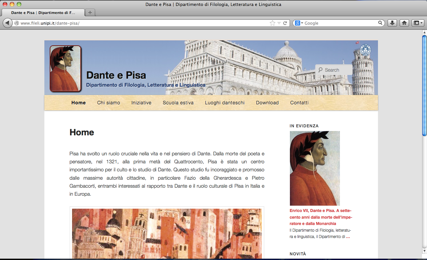Open the bookmarks menu button
427x260 pixels.
click(x=418, y=23)
